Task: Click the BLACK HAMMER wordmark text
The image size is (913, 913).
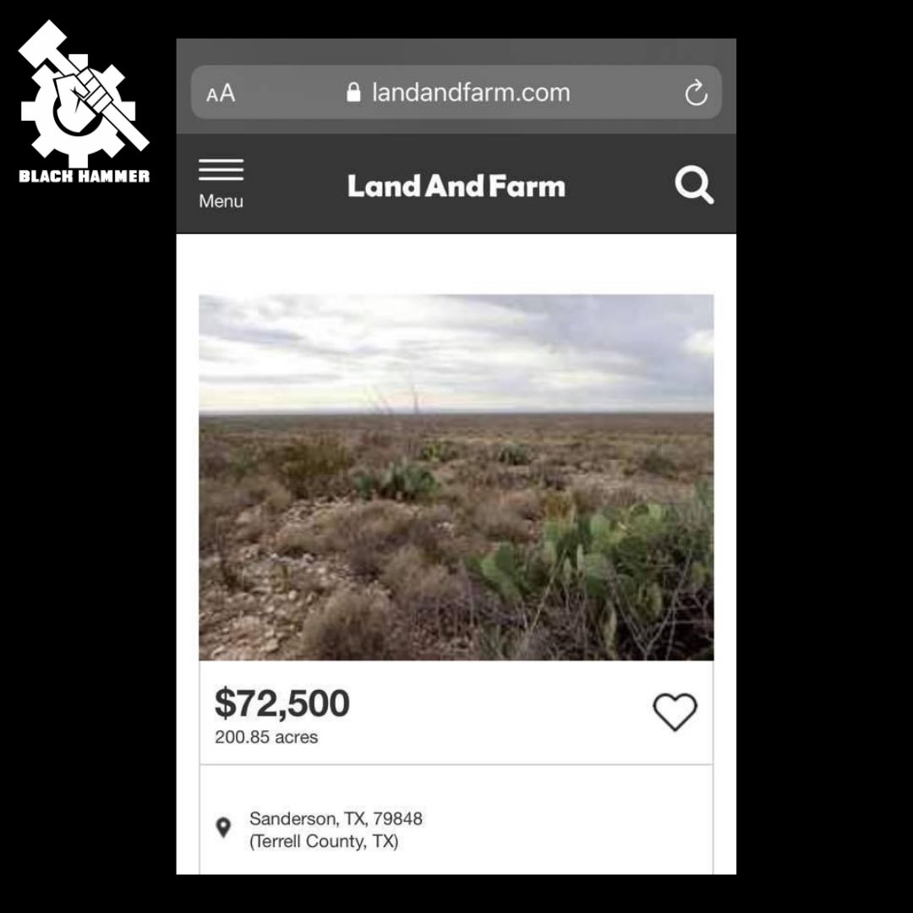Action: tap(85, 177)
